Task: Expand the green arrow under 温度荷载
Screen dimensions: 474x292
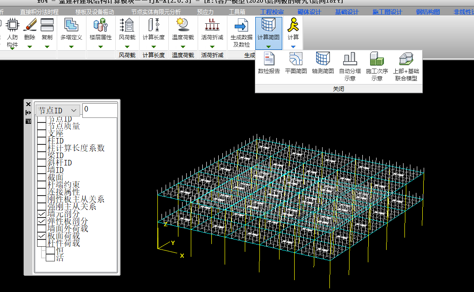Action: (x=183, y=47)
